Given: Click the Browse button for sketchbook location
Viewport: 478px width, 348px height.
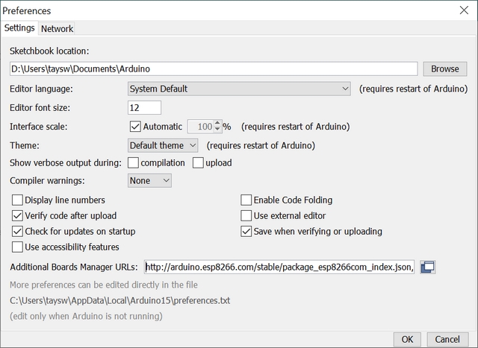Looking at the screenshot, I should [445, 69].
